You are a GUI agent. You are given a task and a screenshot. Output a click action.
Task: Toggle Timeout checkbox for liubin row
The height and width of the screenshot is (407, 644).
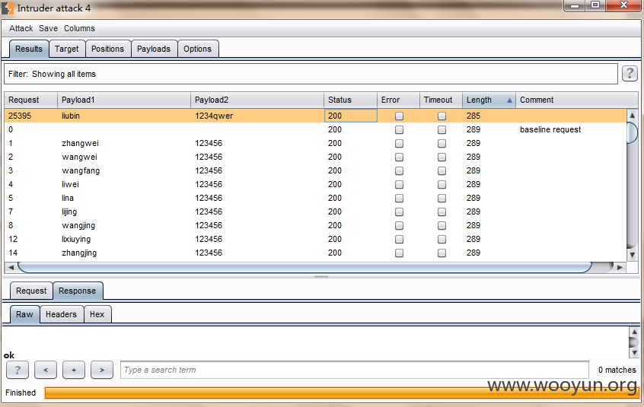442,116
